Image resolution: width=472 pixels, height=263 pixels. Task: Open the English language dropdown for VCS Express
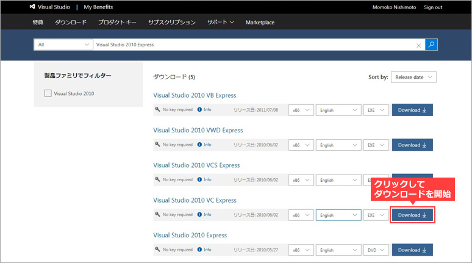338,180
